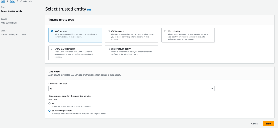Select Custom trust policy option
Image resolution: width=278 pixels, height=128 pixels.
tap(109, 49)
